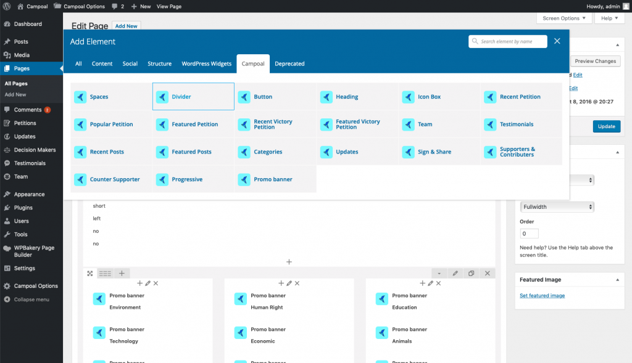
Task: Click the Update button
Action: click(x=606, y=126)
